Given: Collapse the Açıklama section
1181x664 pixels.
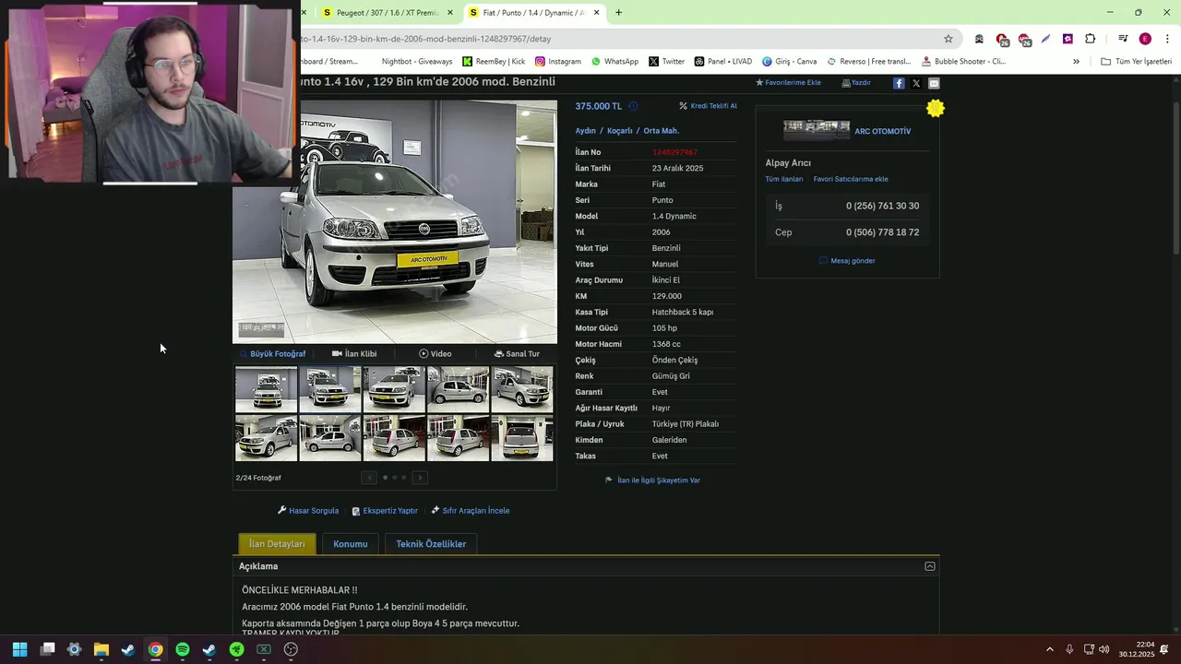Looking at the screenshot, I should [x=930, y=566].
